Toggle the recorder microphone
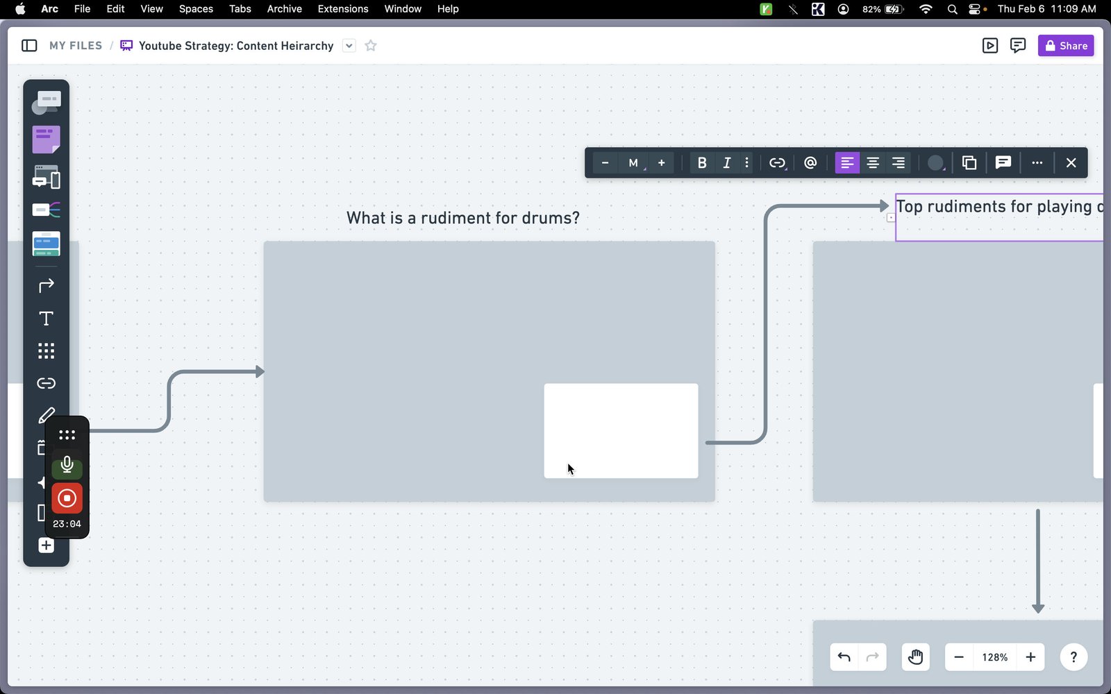 [67, 464]
